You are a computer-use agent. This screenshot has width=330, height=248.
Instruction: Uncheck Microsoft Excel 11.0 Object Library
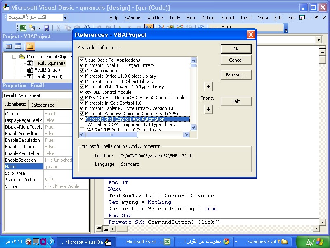pos(82,65)
